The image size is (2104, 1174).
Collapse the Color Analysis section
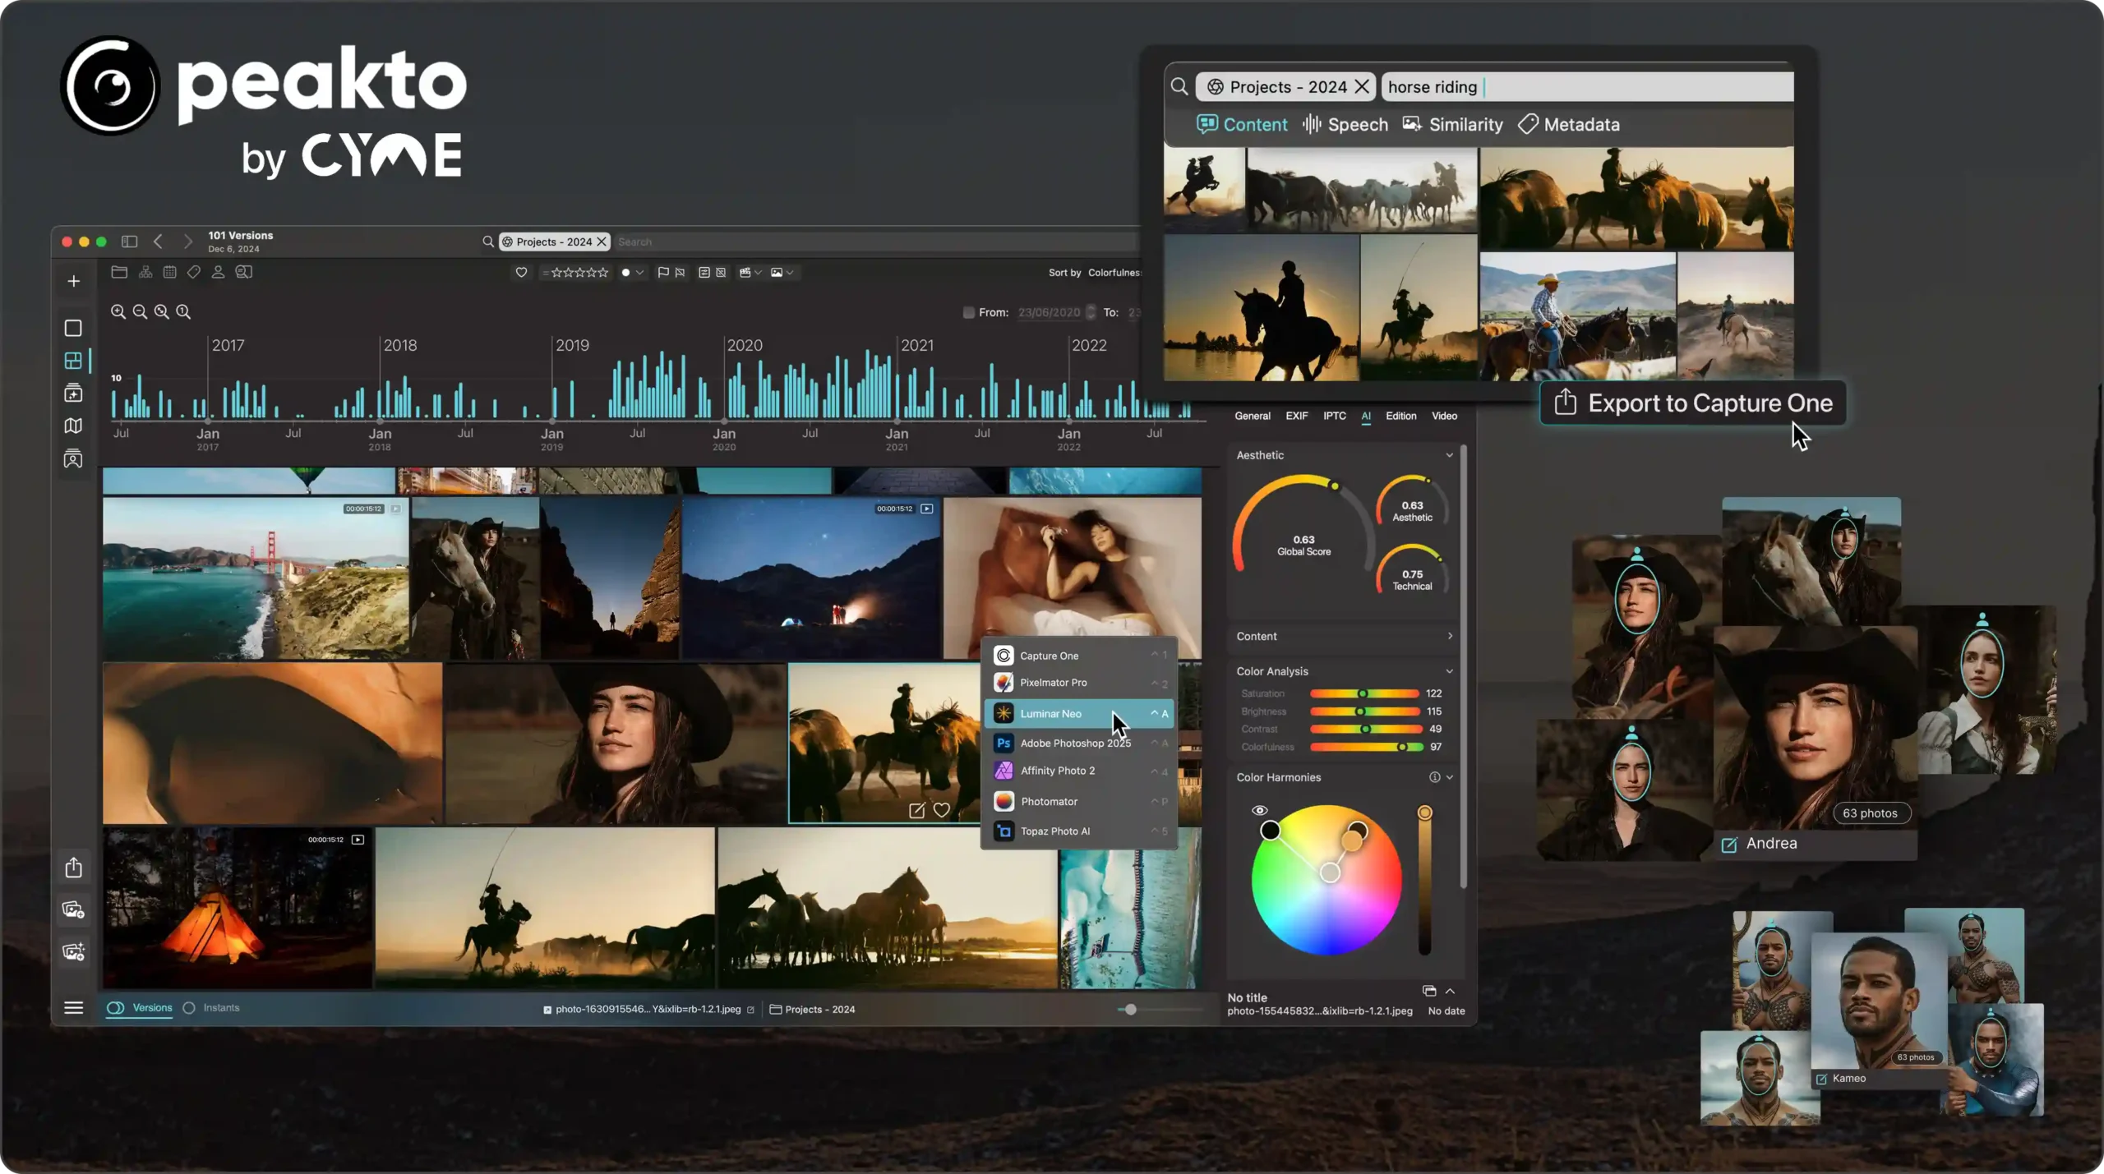tap(1449, 671)
